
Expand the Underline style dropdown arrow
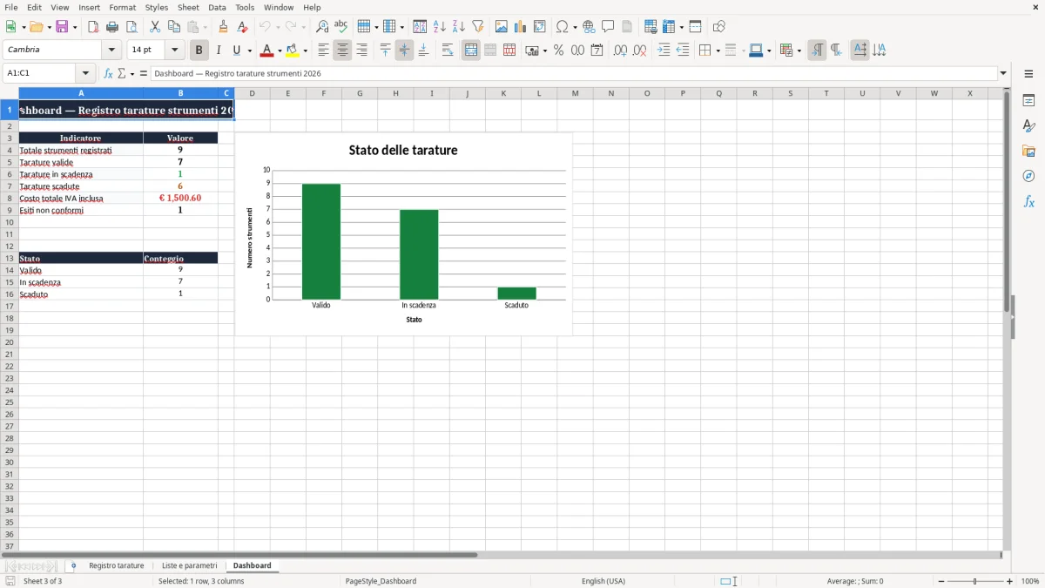point(249,51)
